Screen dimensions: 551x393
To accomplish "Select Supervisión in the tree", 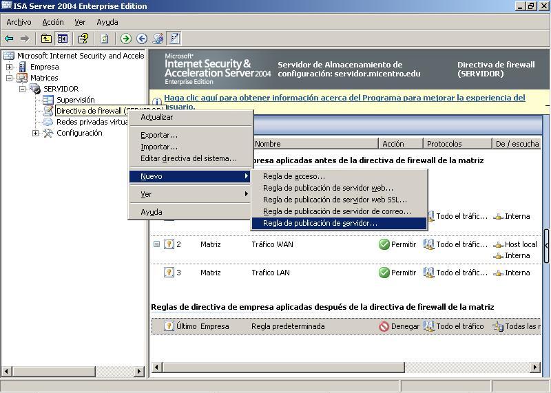I will point(75,100).
